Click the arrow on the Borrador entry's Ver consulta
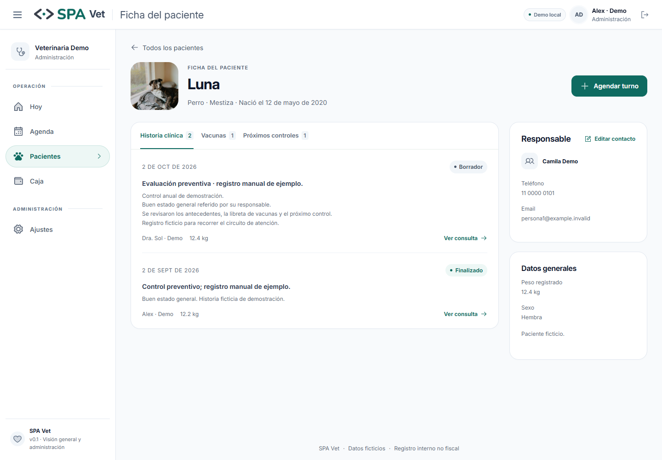The width and height of the screenshot is (662, 460). coord(484,238)
